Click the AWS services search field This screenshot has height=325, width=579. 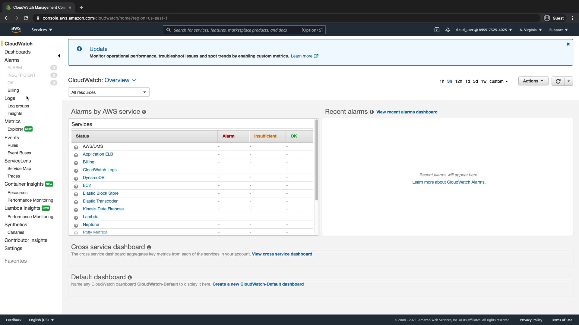point(235,30)
